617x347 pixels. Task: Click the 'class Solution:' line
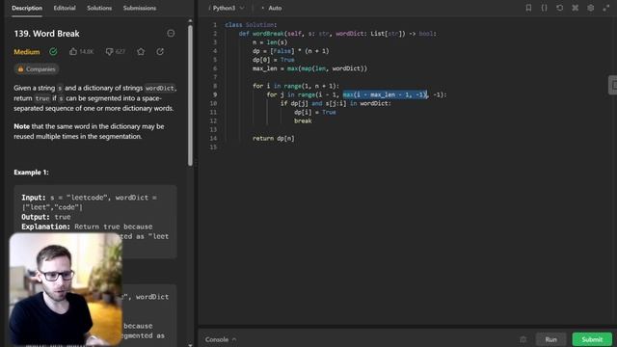[x=251, y=25]
